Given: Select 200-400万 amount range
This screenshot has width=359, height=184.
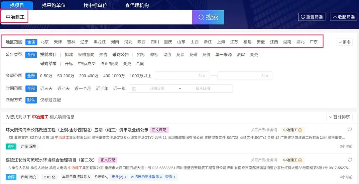Looking at the screenshot, I should tap(89, 76).
